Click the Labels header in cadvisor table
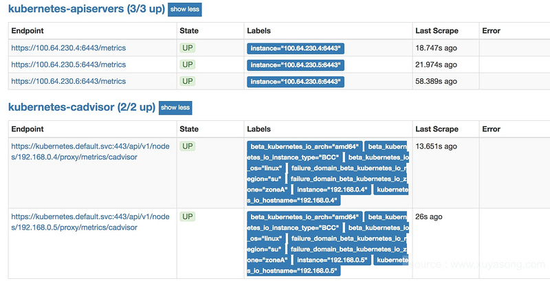The image size is (550, 281). (x=258, y=129)
